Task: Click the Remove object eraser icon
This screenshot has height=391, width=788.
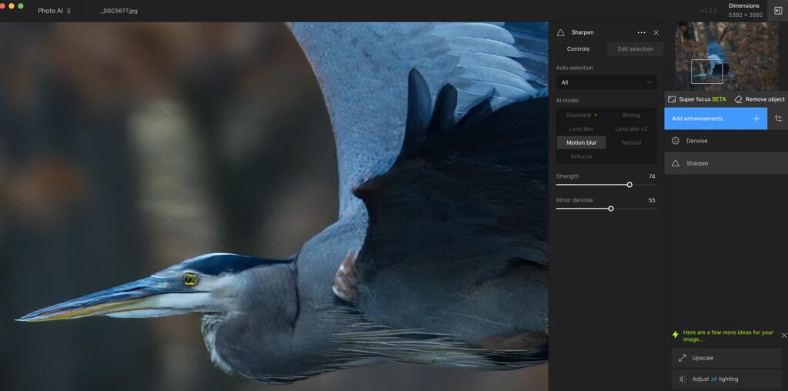Action: click(738, 99)
